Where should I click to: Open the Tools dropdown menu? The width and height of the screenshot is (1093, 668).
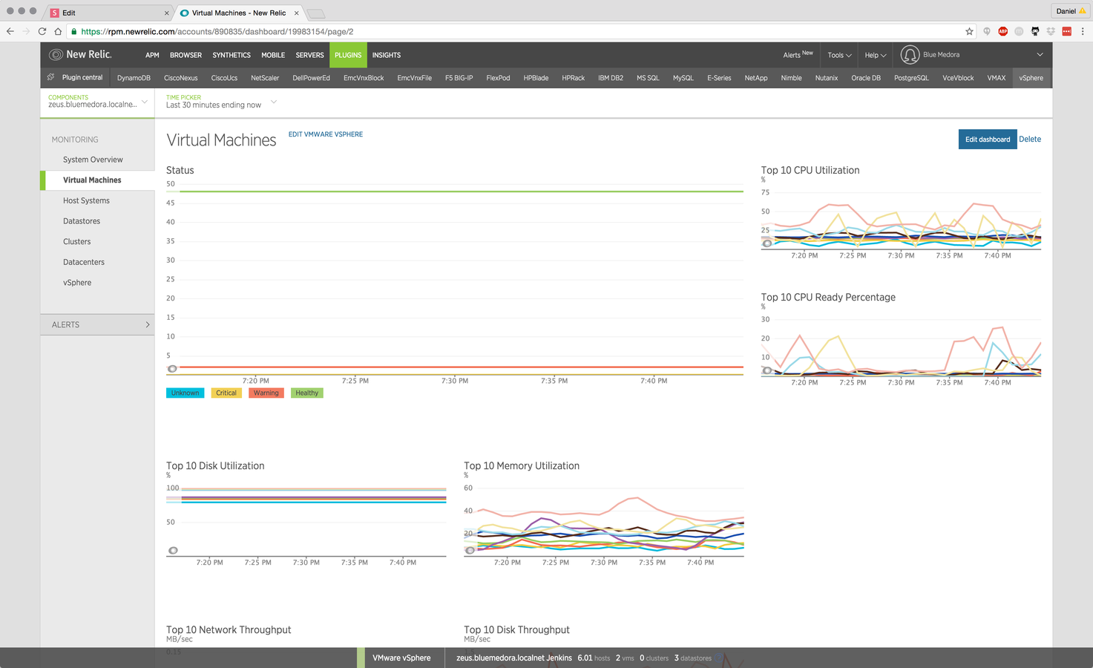click(839, 55)
